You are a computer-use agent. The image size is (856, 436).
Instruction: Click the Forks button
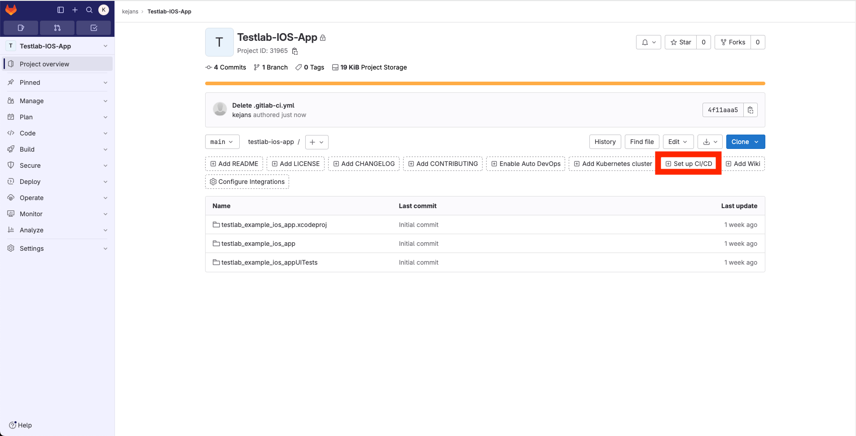733,42
